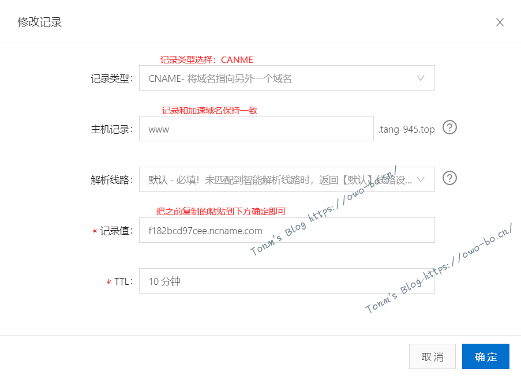
Task: Focus the 记录值 field with f182bcd97cee.ncname.com
Action: 287,230
